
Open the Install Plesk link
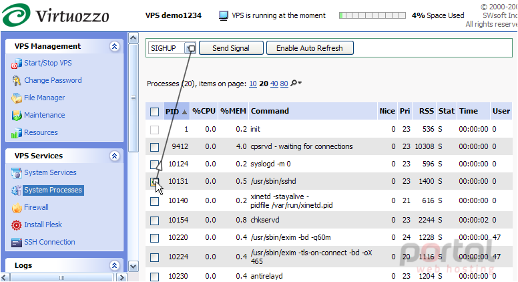click(43, 225)
